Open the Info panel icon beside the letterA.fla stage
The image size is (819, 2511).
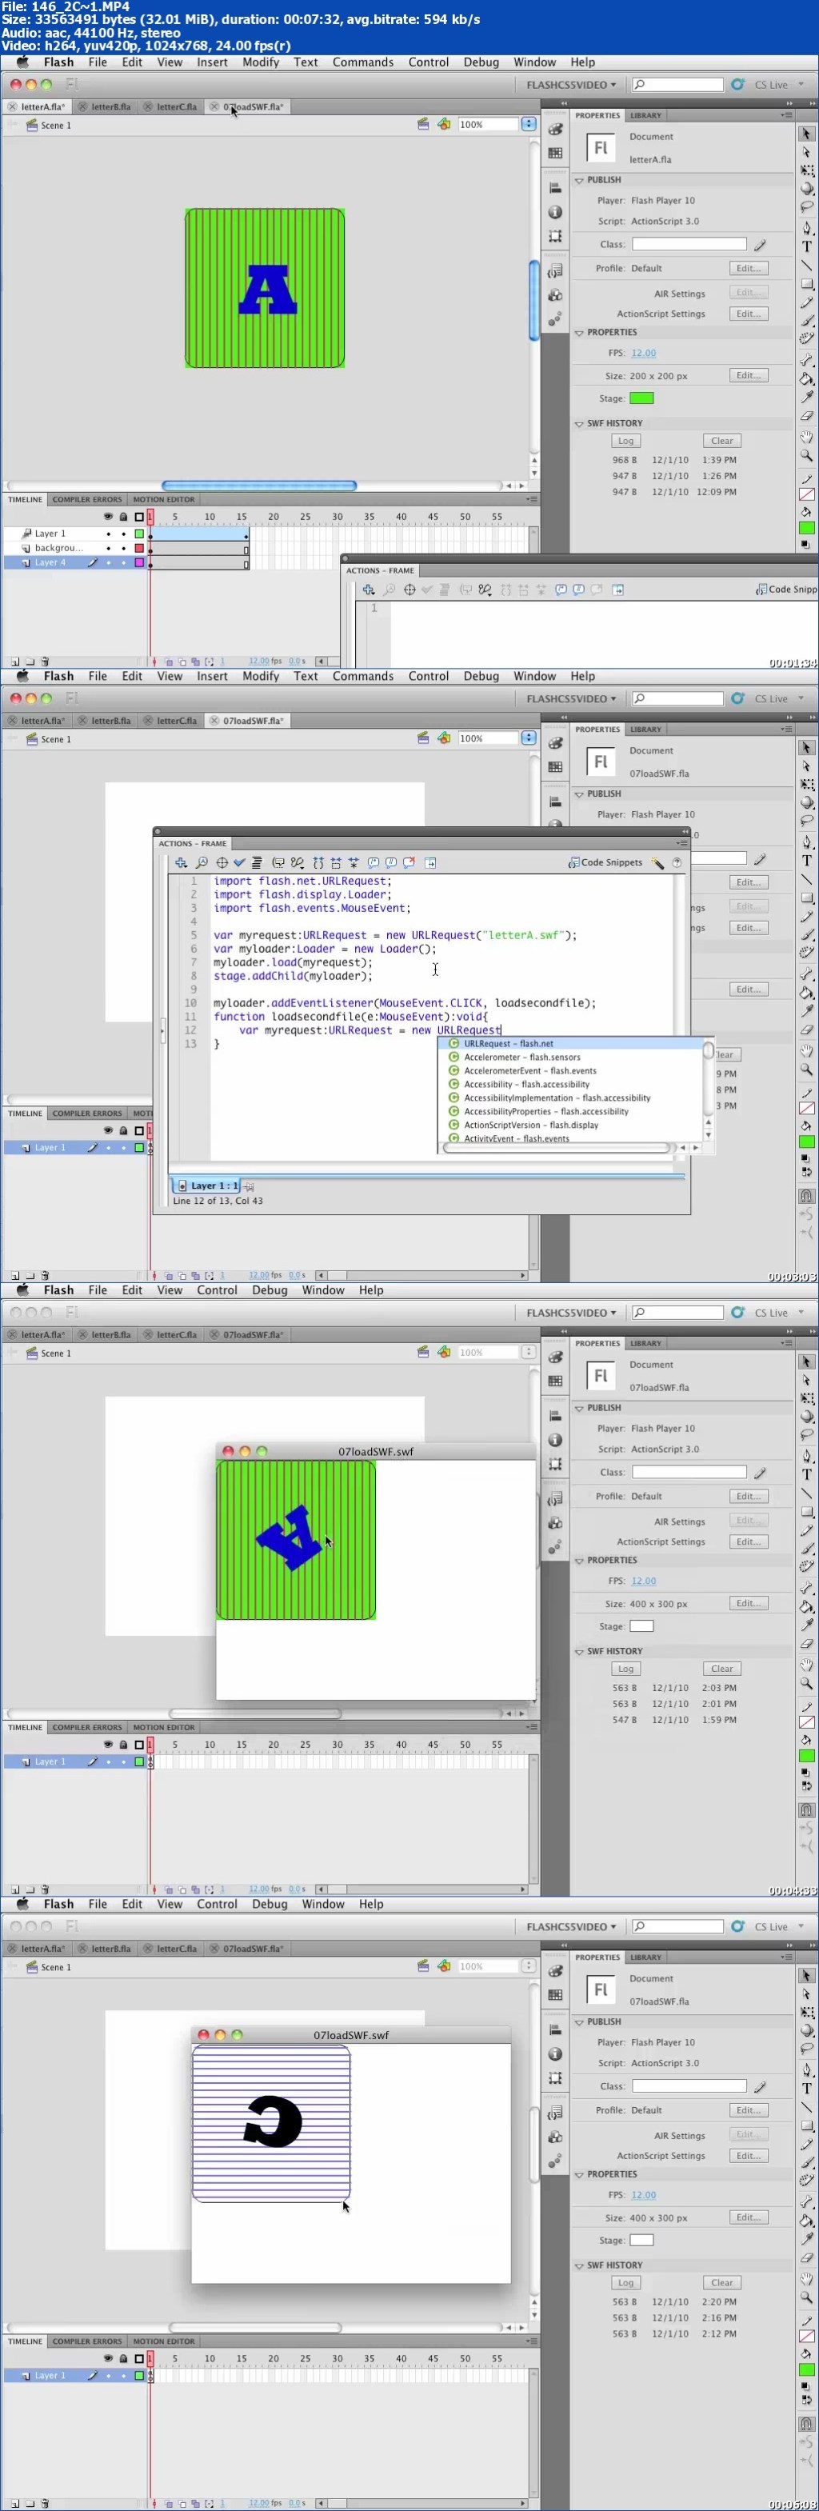point(555,211)
